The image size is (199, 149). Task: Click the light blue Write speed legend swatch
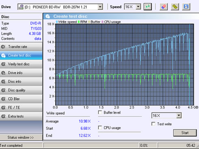point(57,22)
